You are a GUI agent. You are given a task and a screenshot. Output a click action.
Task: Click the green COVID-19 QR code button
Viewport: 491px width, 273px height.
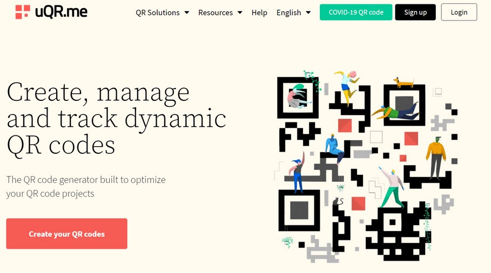pyautogui.click(x=356, y=12)
